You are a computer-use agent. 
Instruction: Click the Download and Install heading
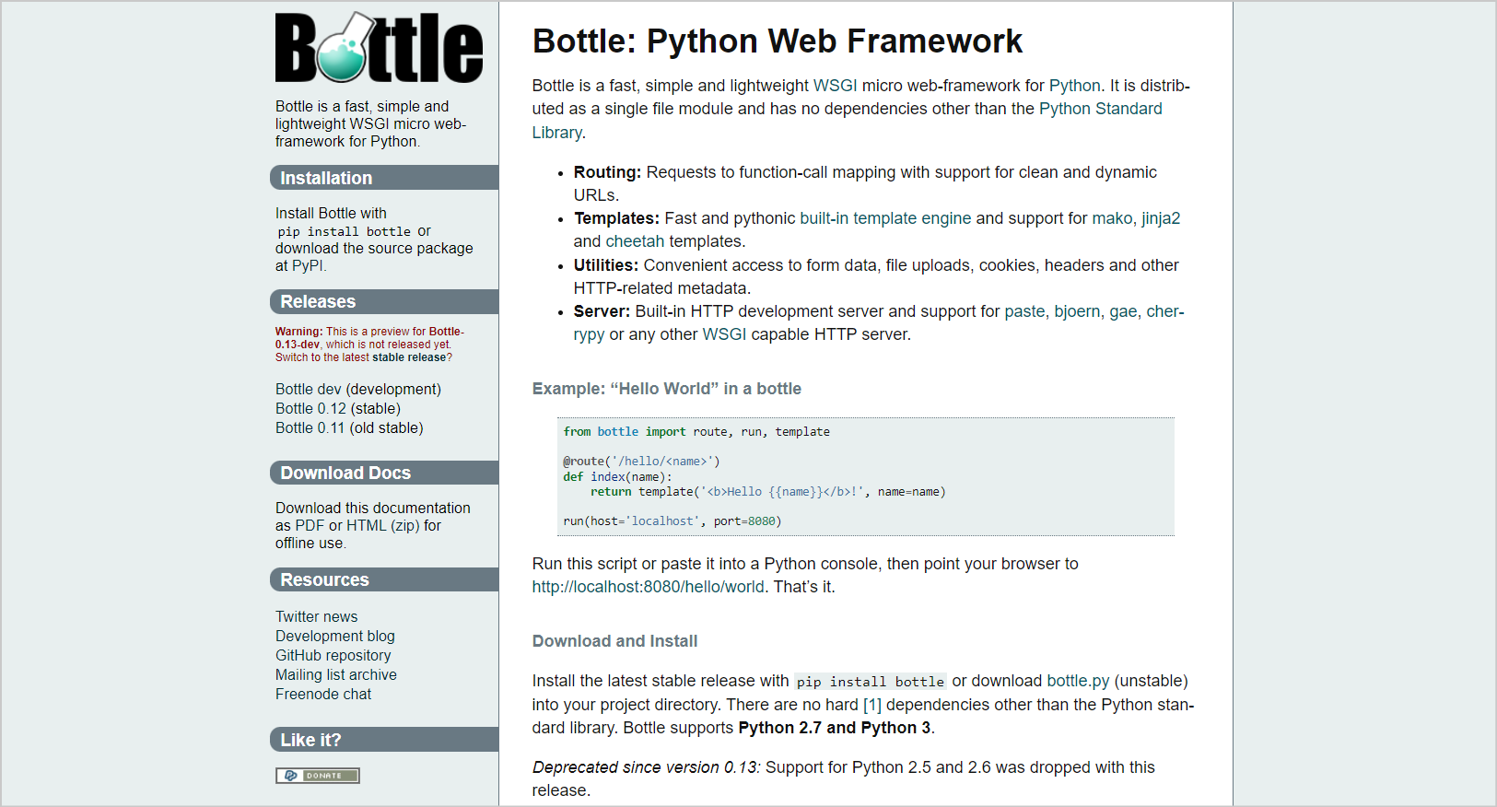(614, 641)
